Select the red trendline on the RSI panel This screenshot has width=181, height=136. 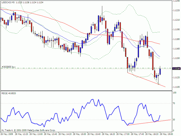149,122
